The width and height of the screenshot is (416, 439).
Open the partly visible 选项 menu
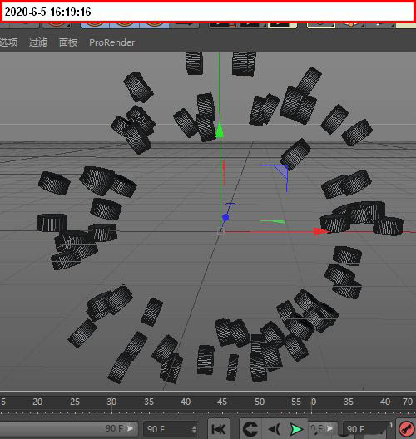click(8, 42)
